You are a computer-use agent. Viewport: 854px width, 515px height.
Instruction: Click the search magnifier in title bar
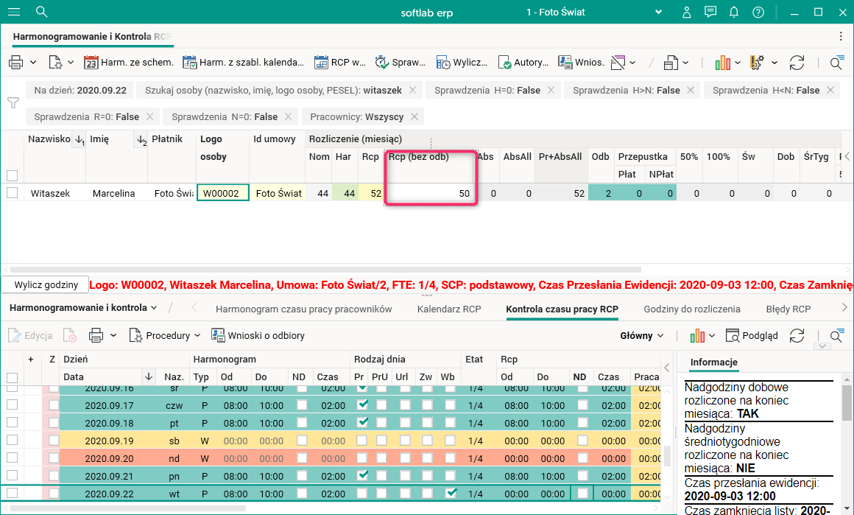[x=41, y=12]
